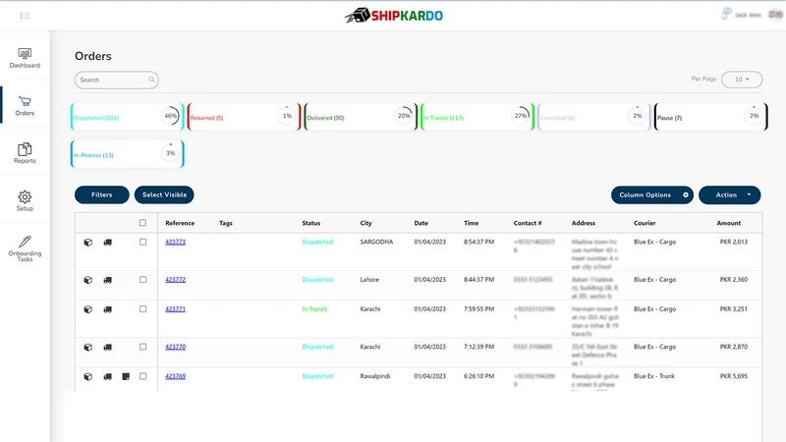Filter by Dispatched (201) status card
Screen dimensions: 786x442
(128, 117)
